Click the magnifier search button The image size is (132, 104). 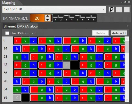pos(111,10)
